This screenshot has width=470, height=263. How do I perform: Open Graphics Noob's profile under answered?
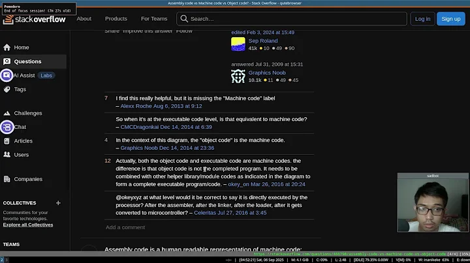click(267, 73)
